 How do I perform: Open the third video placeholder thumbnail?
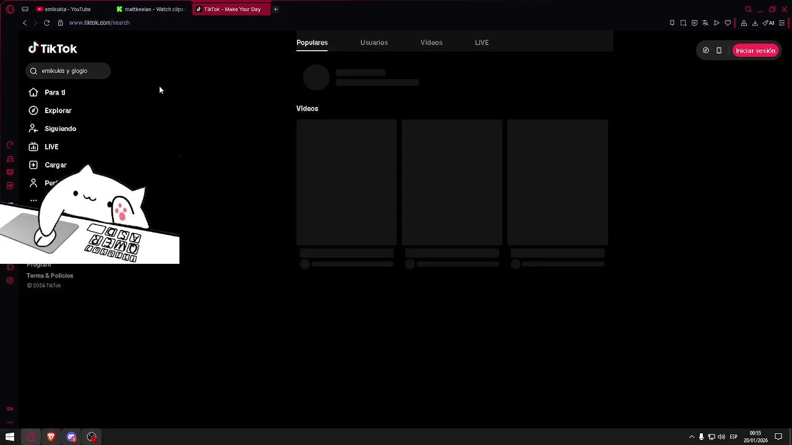(557, 183)
